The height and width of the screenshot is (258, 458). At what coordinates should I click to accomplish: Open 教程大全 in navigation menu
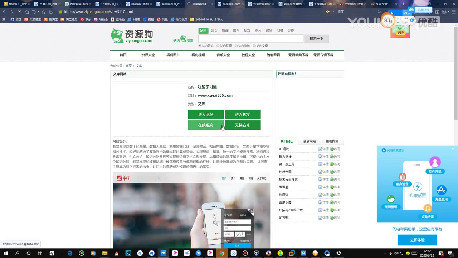248,55
